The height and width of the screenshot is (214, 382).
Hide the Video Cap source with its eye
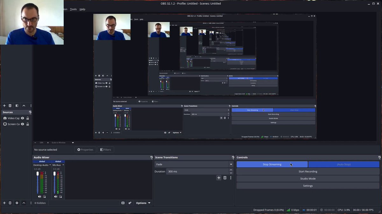click(x=23, y=118)
